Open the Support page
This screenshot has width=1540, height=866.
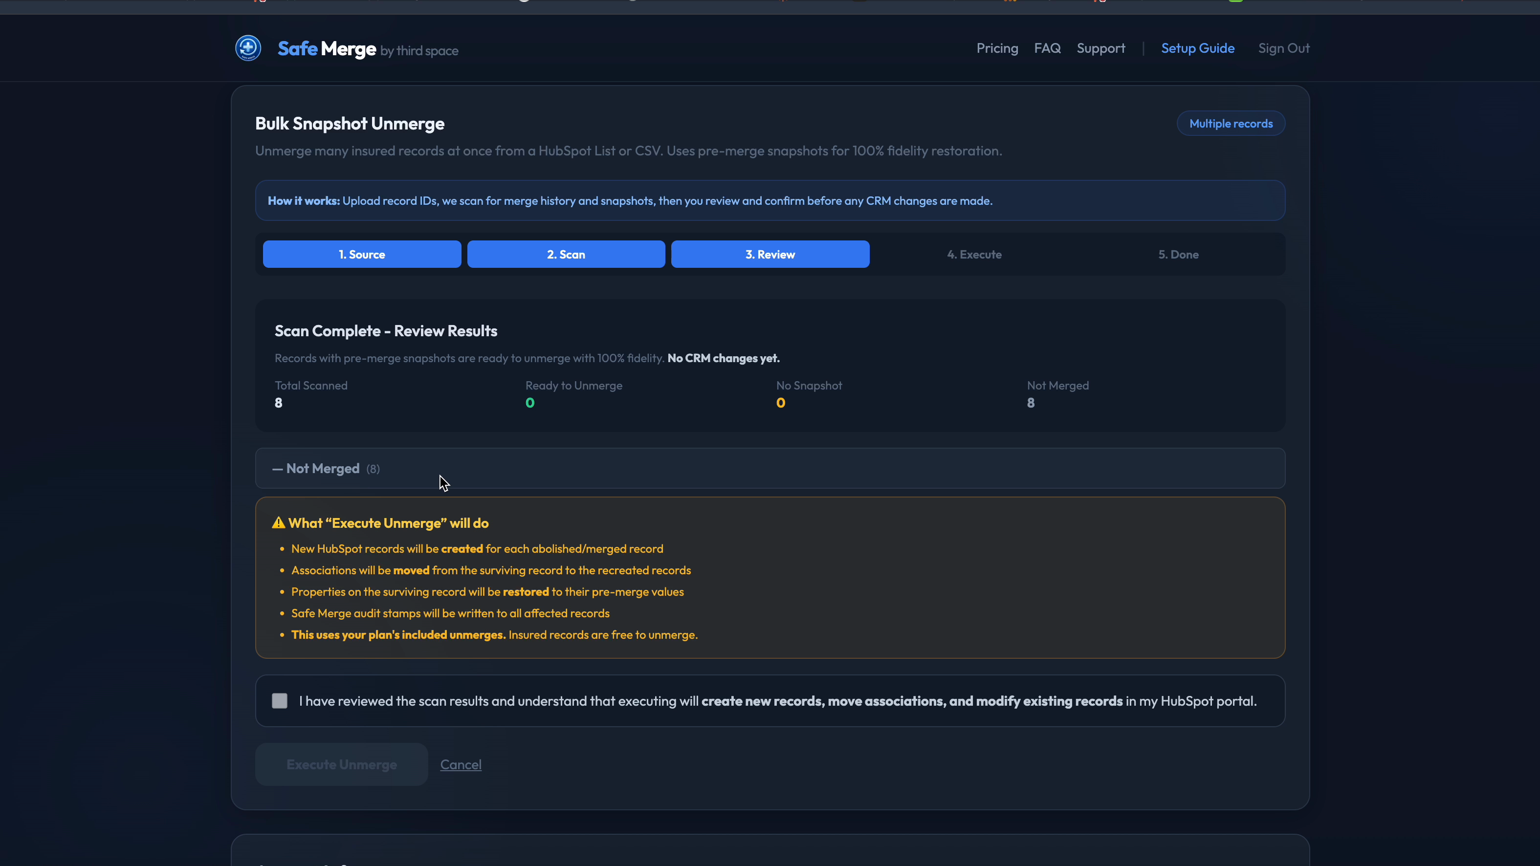1100,48
